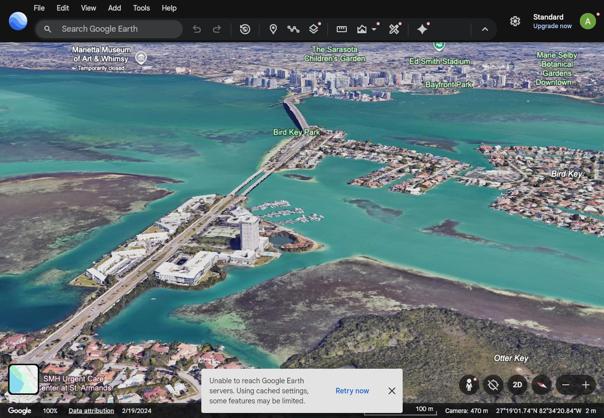Click the Ed Smith Stadium green marker

click(x=439, y=45)
